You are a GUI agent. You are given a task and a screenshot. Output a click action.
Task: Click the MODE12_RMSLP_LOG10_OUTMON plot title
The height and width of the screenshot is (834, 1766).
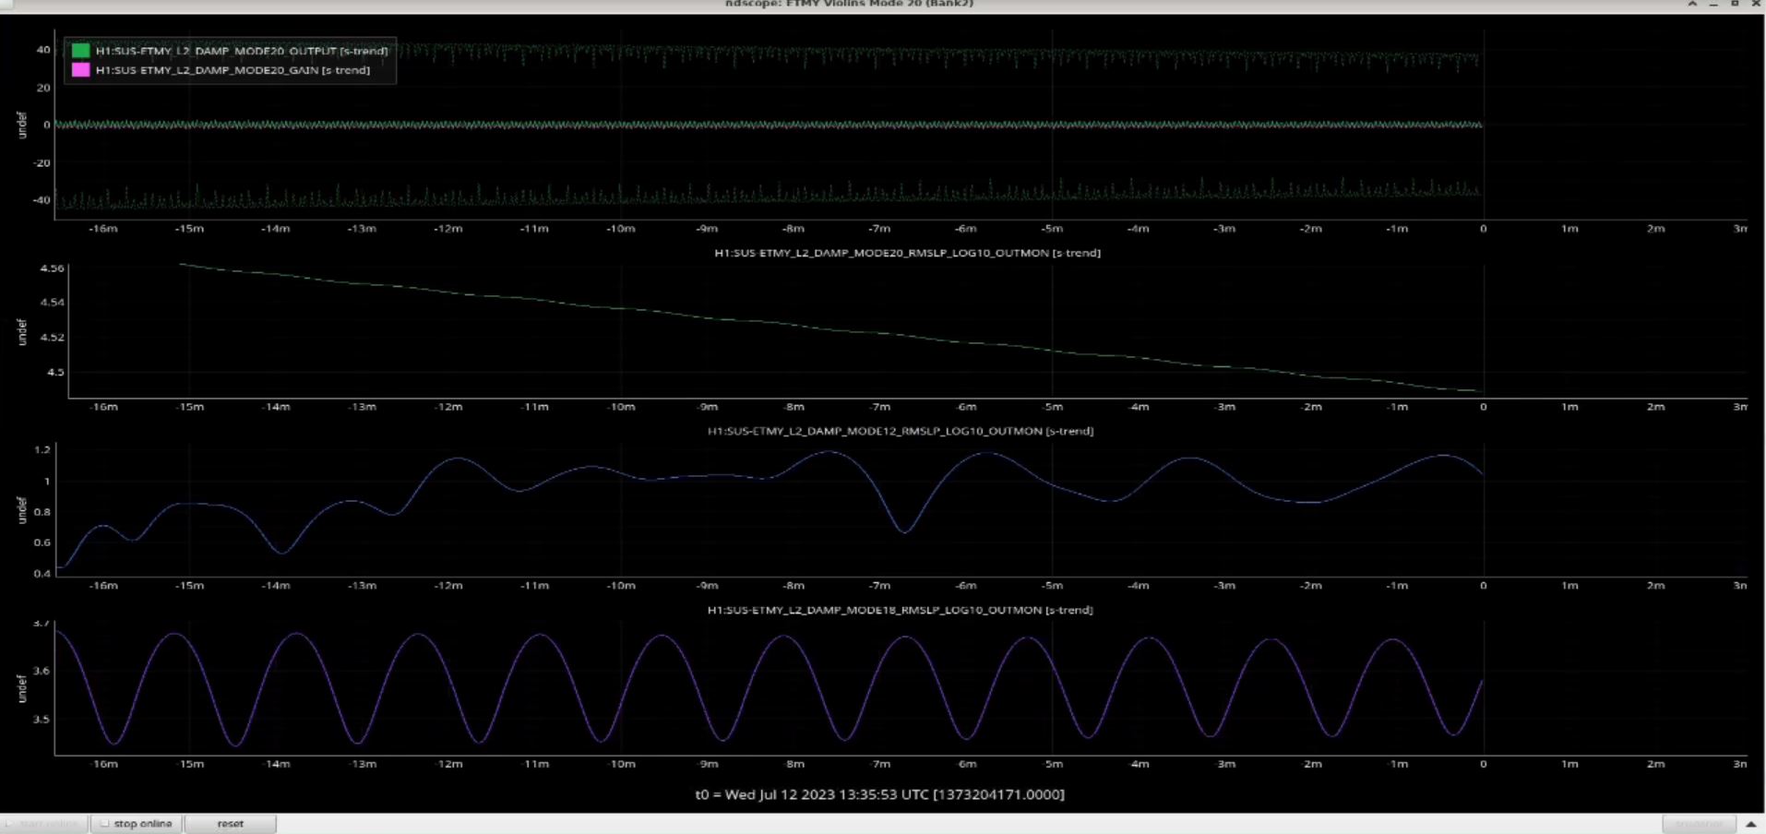click(x=900, y=431)
